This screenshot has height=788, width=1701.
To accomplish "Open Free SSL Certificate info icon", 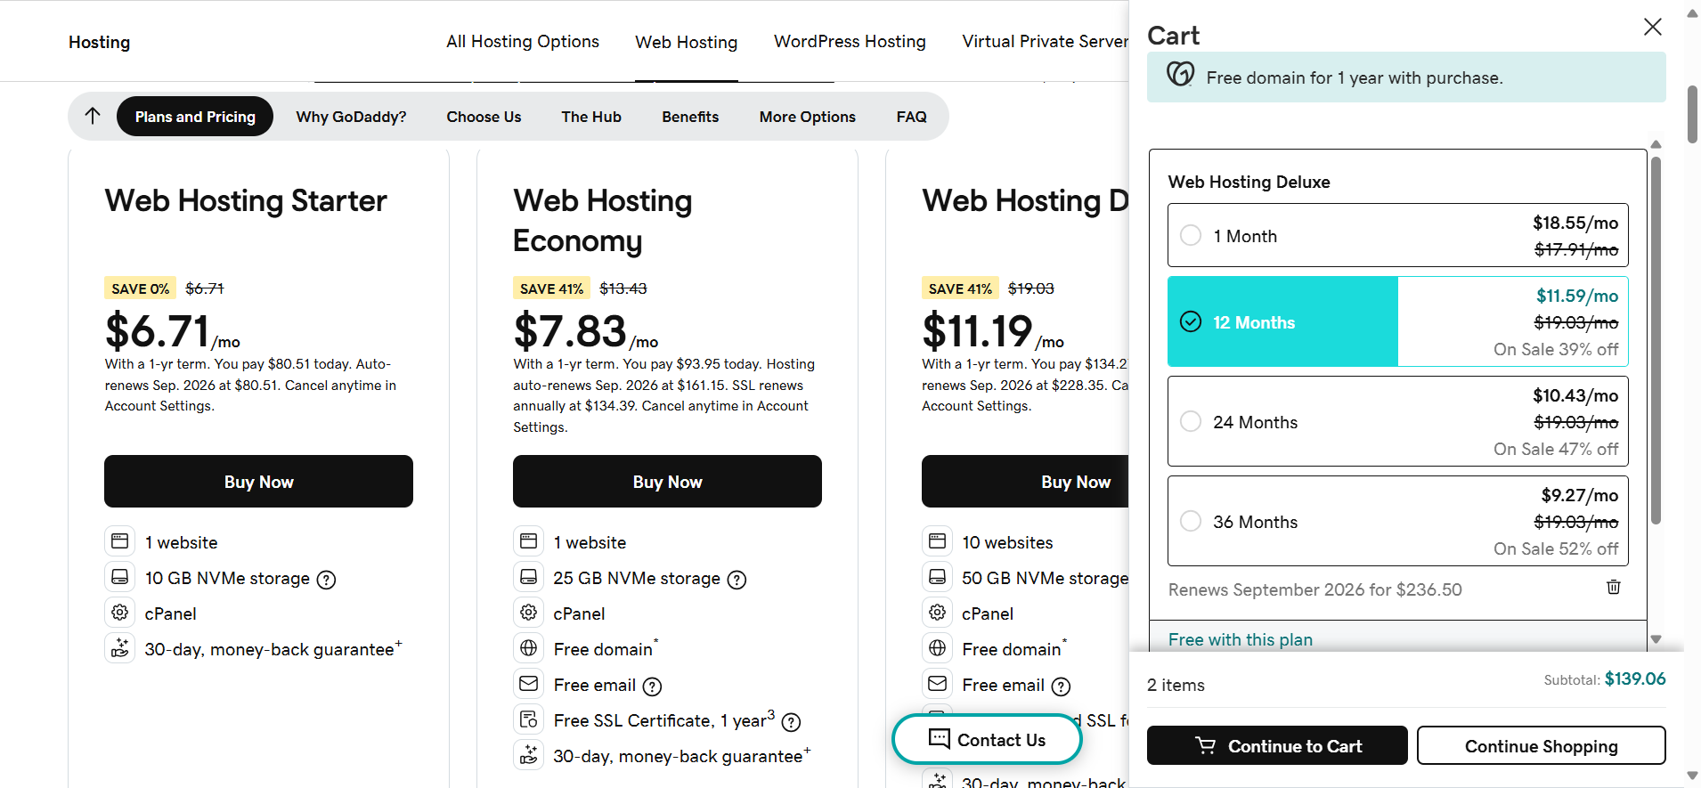I will [791, 722].
